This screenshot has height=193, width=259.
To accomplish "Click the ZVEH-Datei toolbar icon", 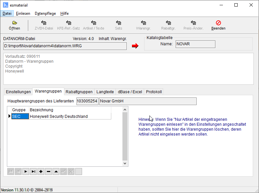I will pos(44,23).
